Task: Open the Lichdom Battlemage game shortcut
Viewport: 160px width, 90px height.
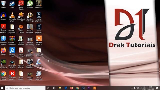Action: (x=30, y=17)
